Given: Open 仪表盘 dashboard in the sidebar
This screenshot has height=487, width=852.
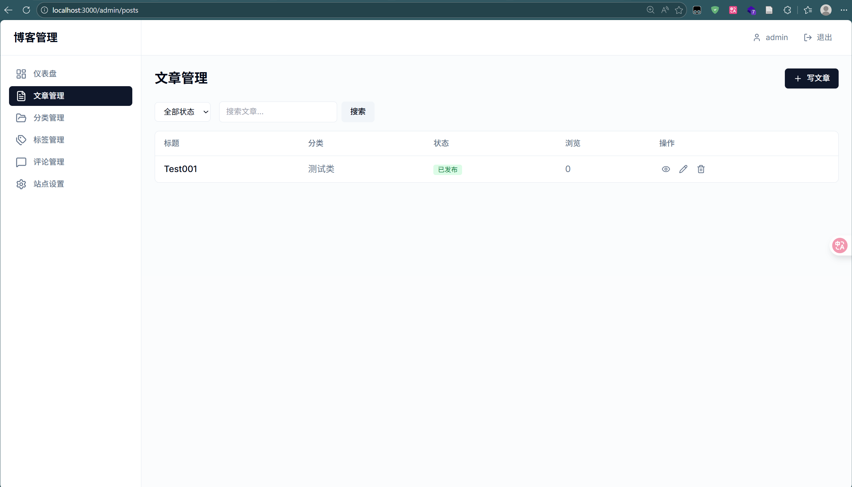Looking at the screenshot, I should click(x=45, y=73).
